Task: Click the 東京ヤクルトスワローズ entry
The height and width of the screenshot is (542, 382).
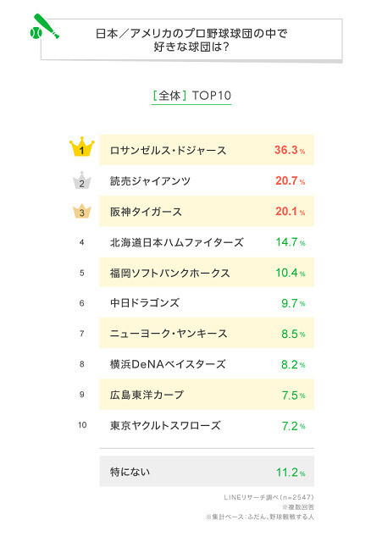Action: pyautogui.click(x=165, y=425)
